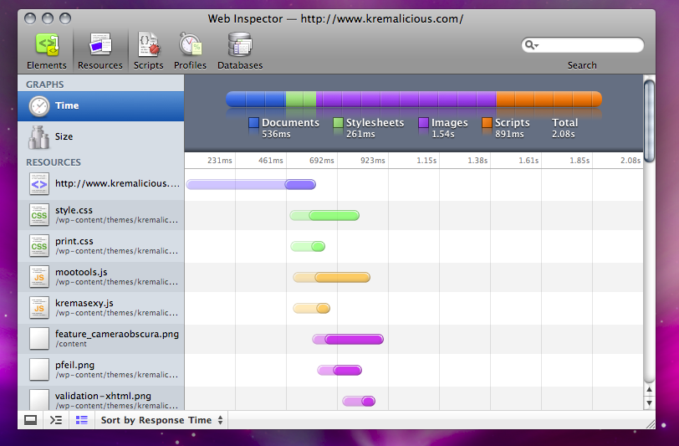679x446 pixels.
Task: Click the green Stylesheets legend swatch
Action: 338,123
